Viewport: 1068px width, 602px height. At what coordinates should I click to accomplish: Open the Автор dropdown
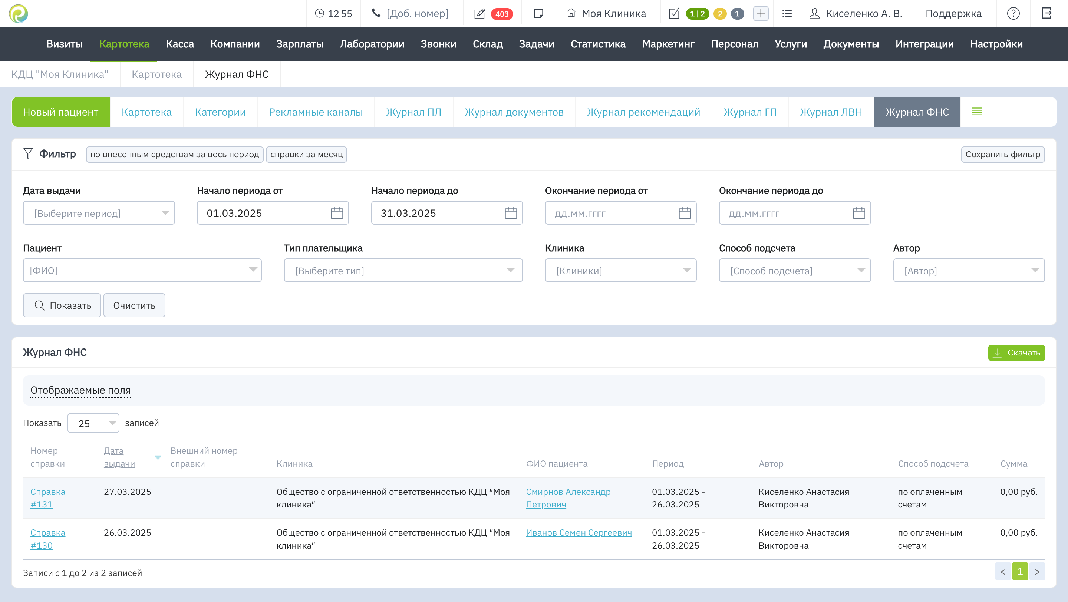(x=969, y=270)
